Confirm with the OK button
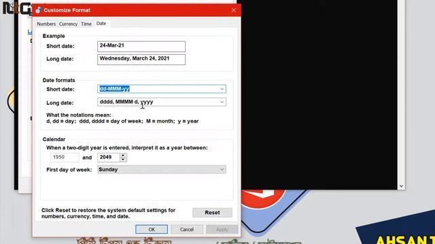This screenshot has height=244, width=435. tap(152, 229)
